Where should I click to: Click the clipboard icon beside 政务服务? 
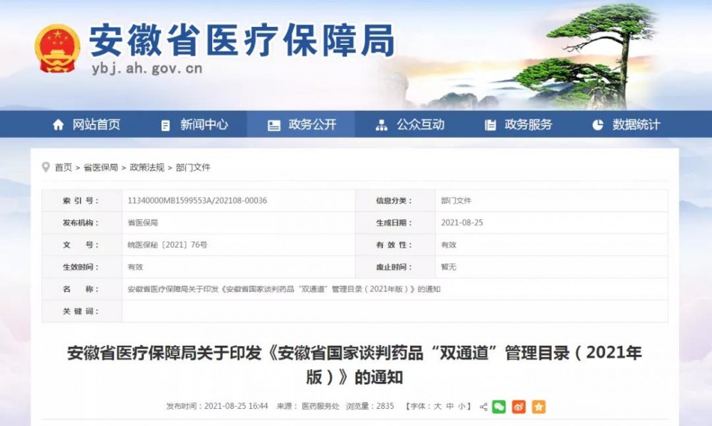[490, 124]
